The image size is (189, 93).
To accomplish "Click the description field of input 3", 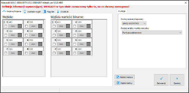I will (x=16, y=31).
